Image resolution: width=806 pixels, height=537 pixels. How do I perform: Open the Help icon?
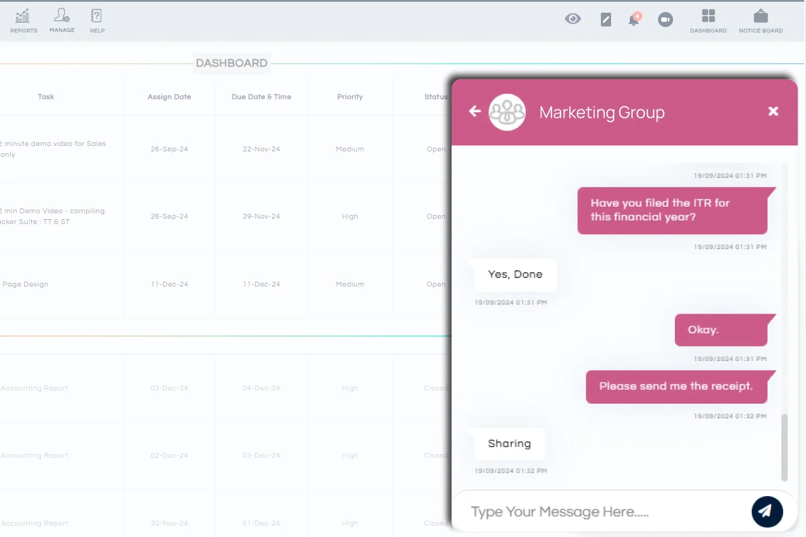[97, 20]
